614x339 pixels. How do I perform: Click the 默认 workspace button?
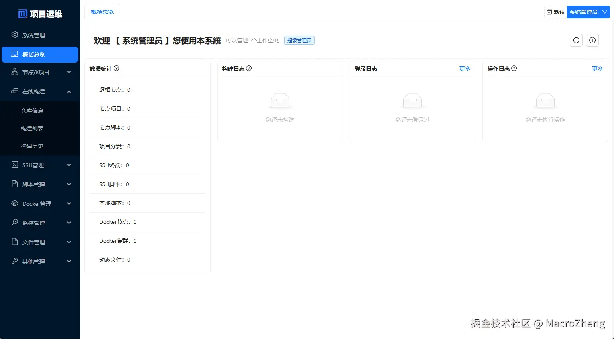point(556,12)
